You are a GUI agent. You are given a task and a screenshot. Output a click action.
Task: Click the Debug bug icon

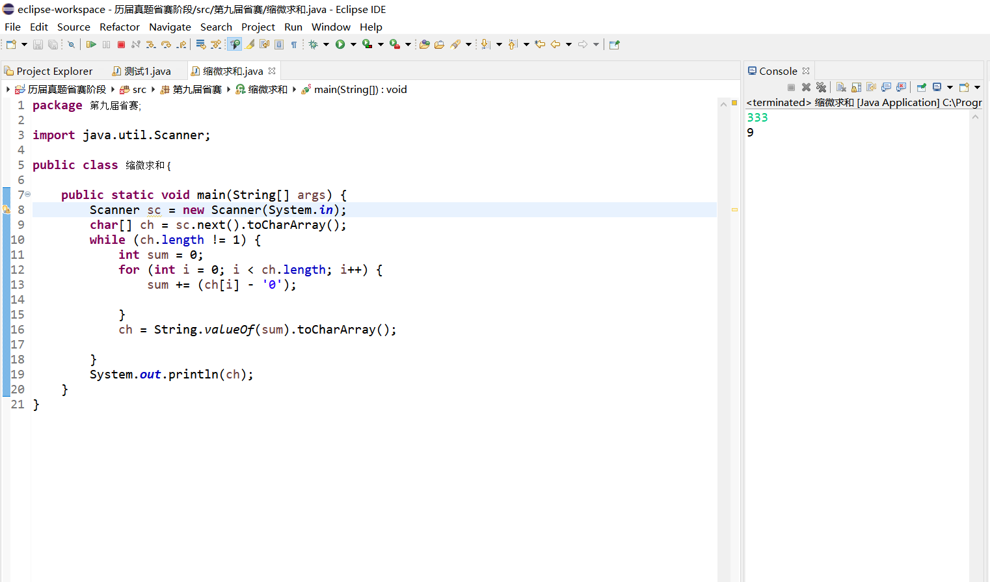(314, 44)
